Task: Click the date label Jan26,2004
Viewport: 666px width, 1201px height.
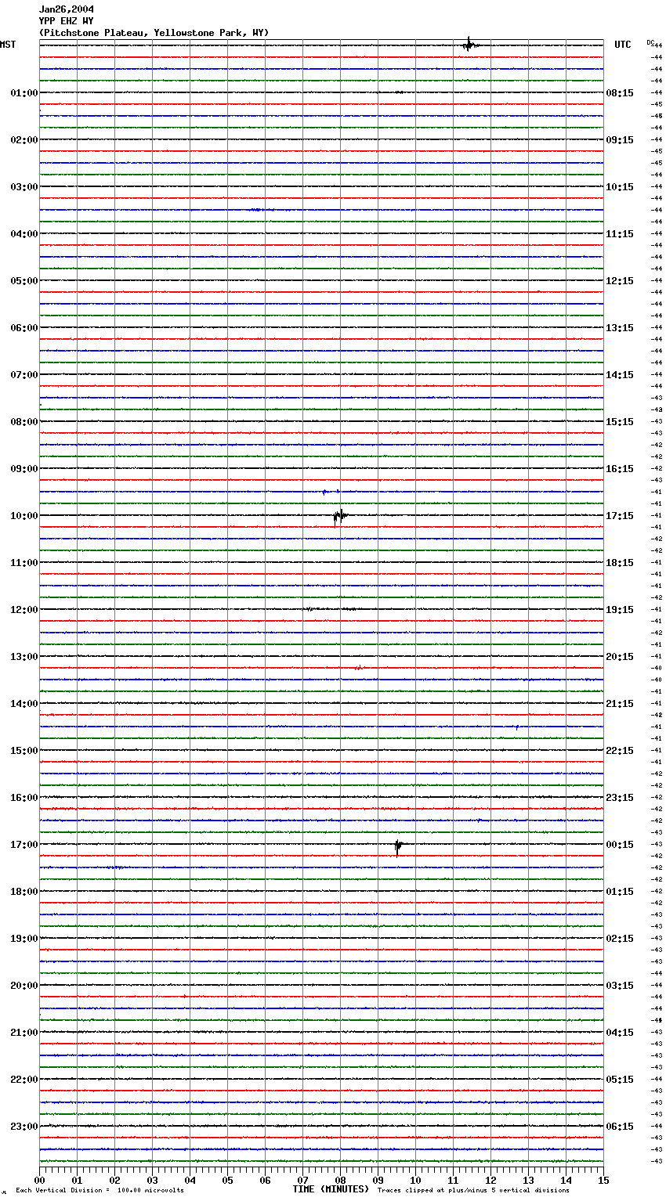Action: tap(67, 9)
